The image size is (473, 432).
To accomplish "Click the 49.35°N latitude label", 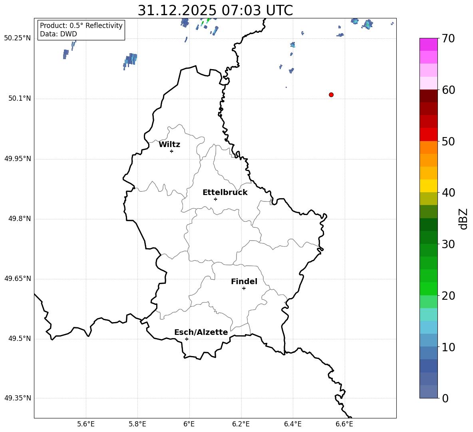I will (x=18, y=398).
